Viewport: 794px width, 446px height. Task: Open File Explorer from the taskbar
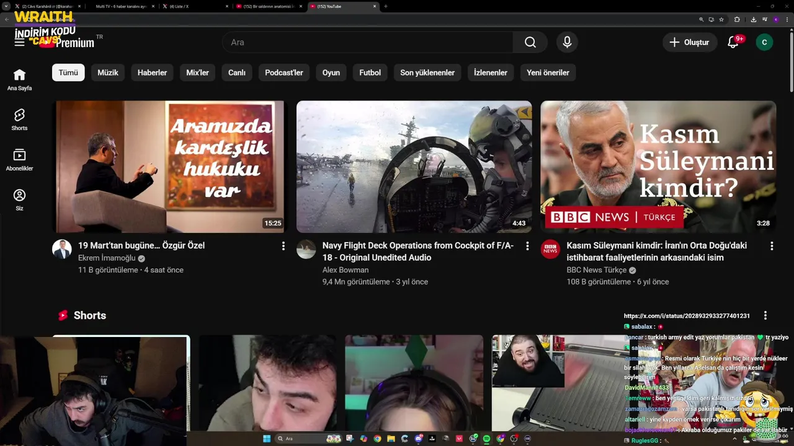tap(391, 439)
